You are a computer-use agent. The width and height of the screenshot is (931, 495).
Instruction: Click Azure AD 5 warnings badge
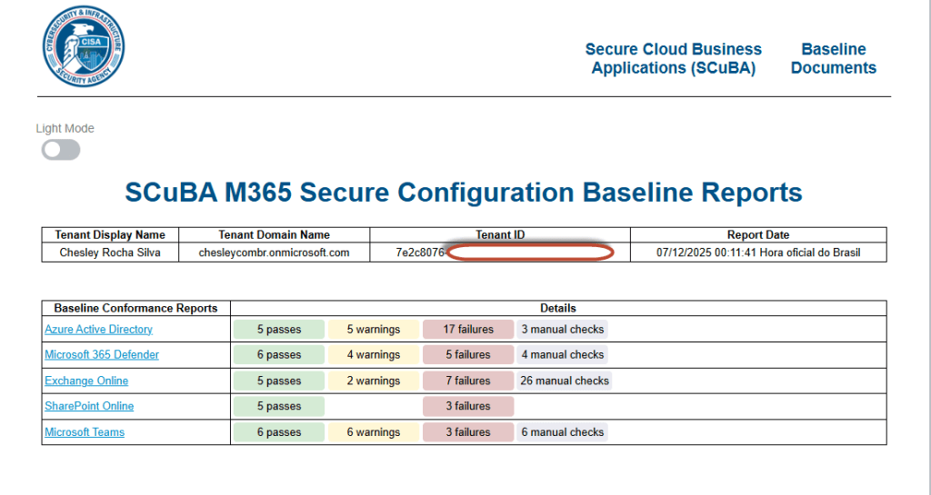374,330
